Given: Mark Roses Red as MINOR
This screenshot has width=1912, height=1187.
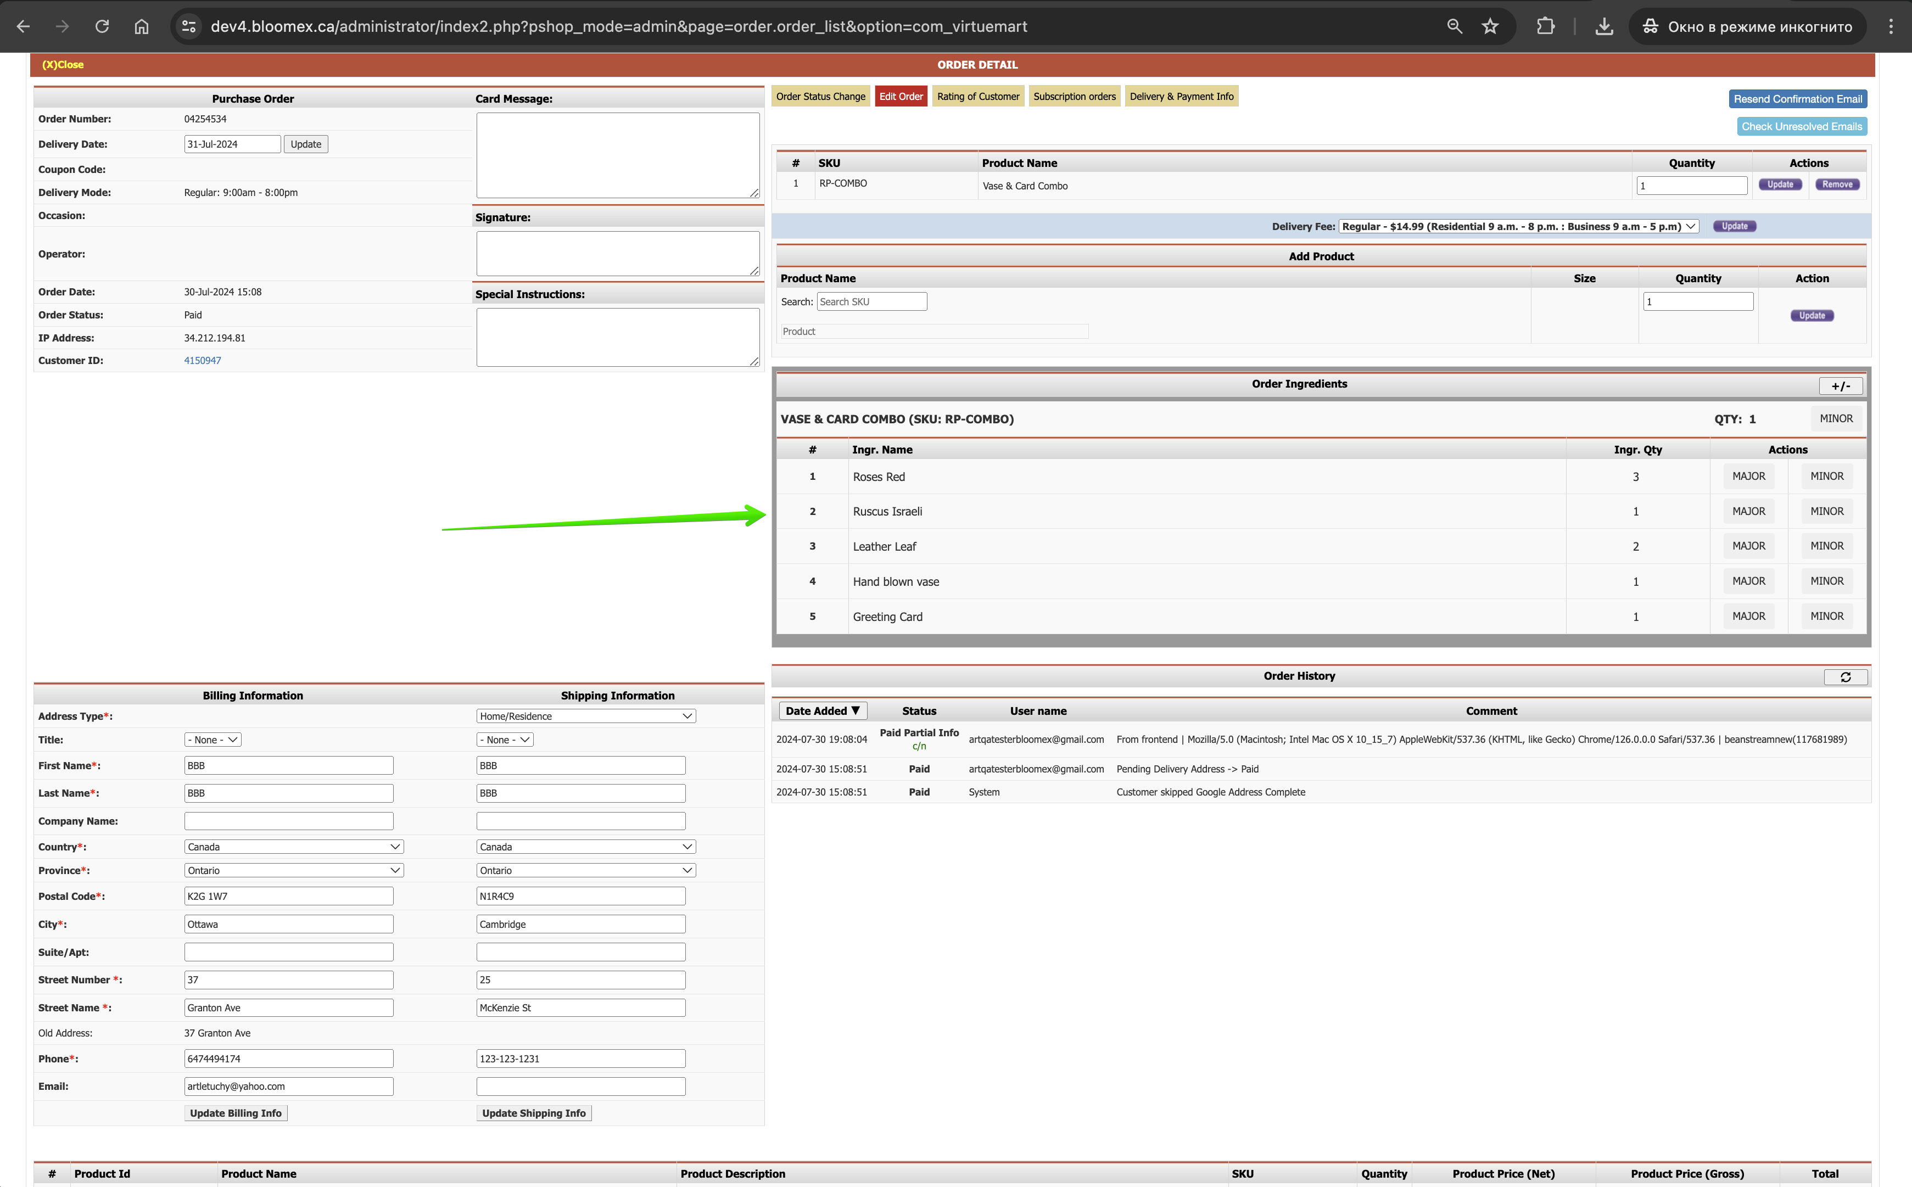Looking at the screenshot, I should 1826,477.
